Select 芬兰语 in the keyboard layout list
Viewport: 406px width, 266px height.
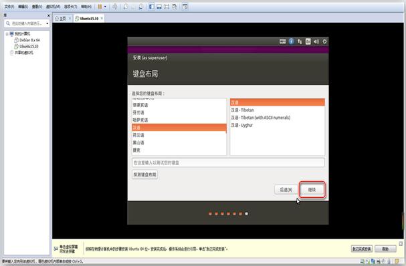(179, 112)
